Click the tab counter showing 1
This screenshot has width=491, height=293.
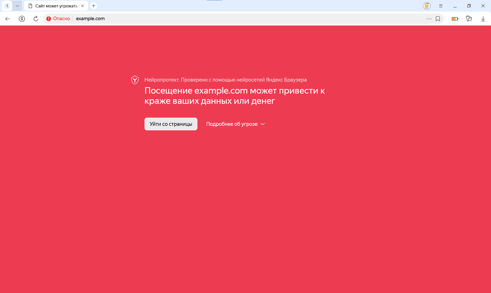pos(7,6)
